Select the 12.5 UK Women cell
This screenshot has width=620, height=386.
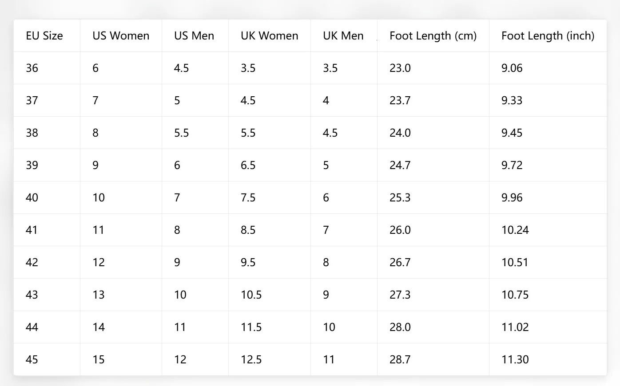269,360
